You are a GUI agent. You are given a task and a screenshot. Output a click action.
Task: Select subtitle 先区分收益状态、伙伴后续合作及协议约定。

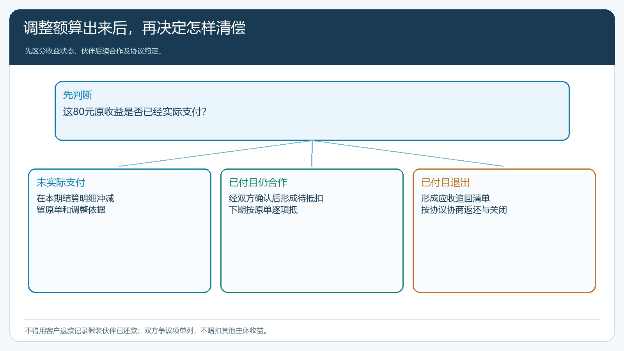(94, 51)
